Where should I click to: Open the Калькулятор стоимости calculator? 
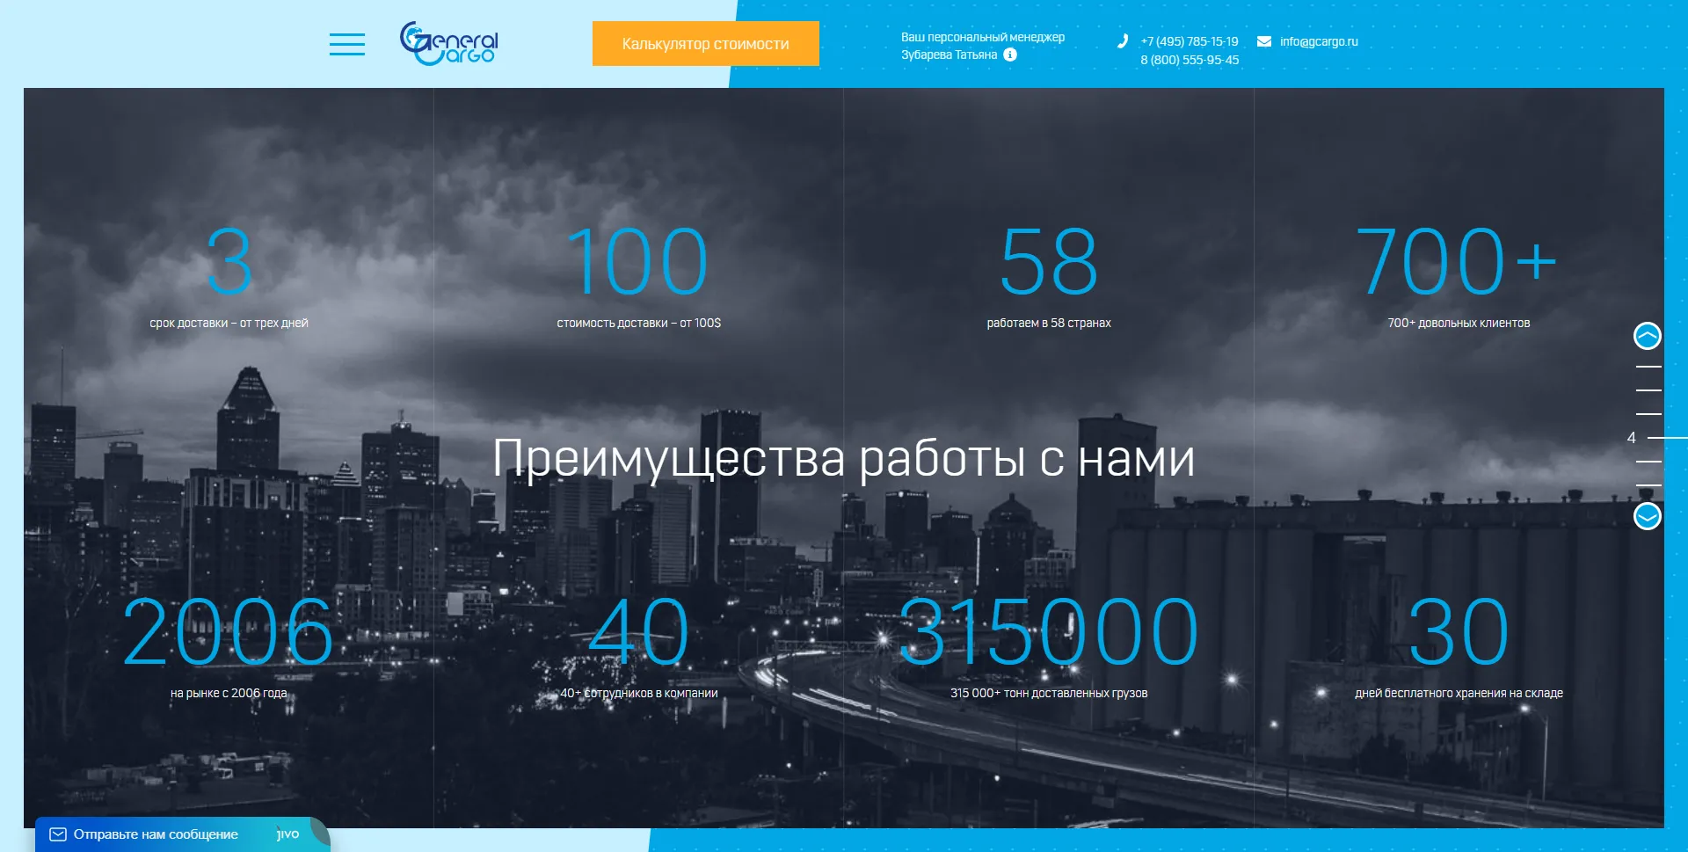point(706,43)
